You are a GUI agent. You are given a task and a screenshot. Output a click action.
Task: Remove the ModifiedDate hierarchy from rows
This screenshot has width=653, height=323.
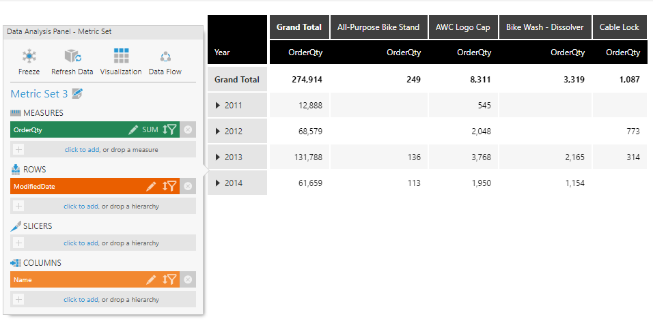(188, 186)
